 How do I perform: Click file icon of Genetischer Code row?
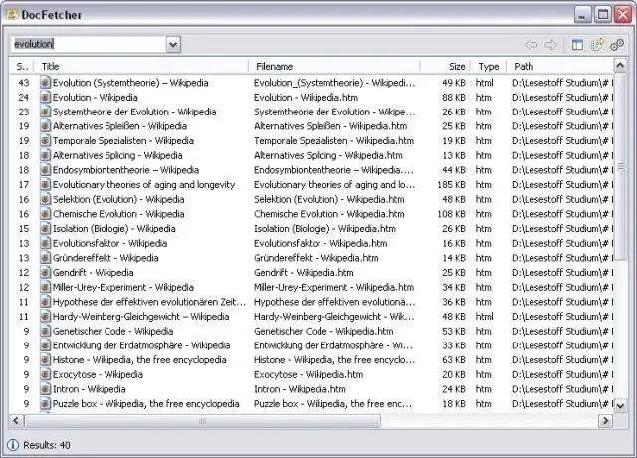tap(45, 332)
